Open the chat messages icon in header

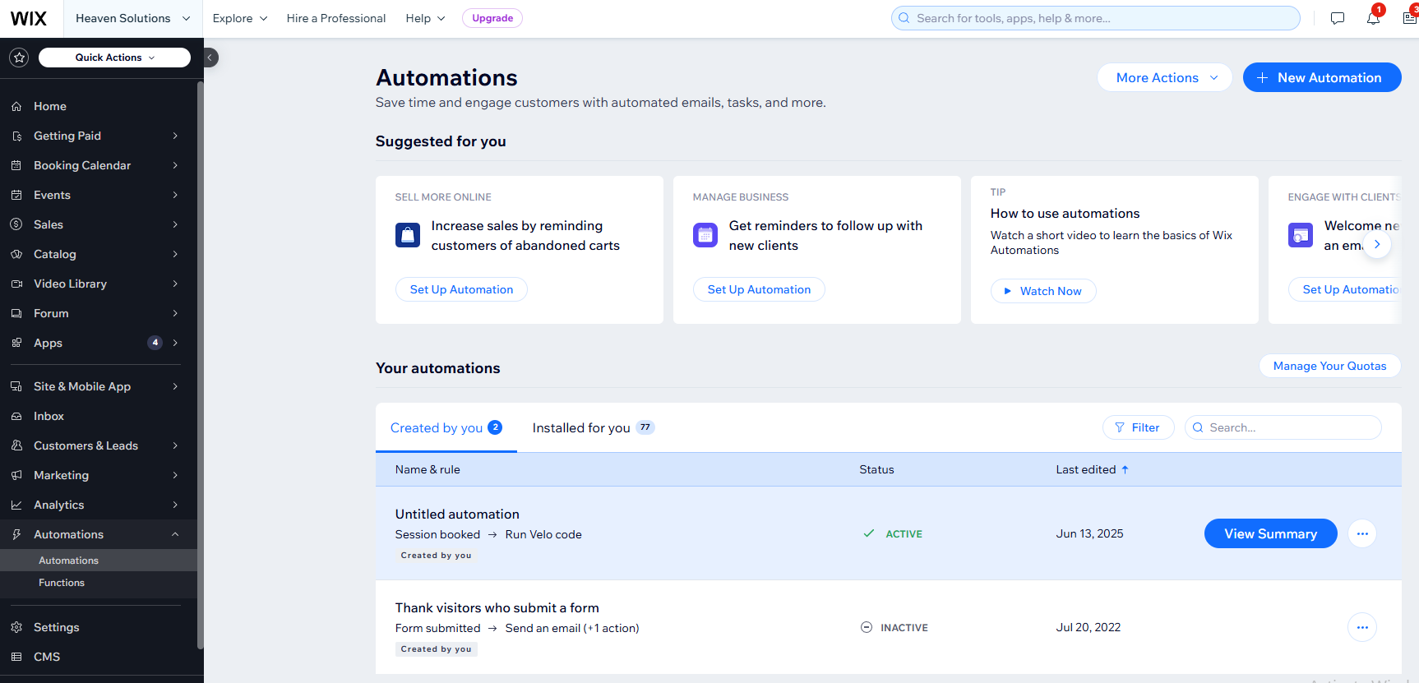tap(1338, 18)
